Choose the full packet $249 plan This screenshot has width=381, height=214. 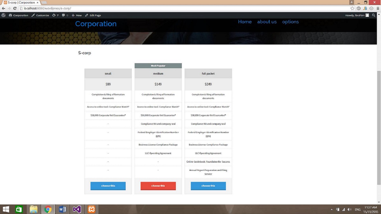[208, 186]
